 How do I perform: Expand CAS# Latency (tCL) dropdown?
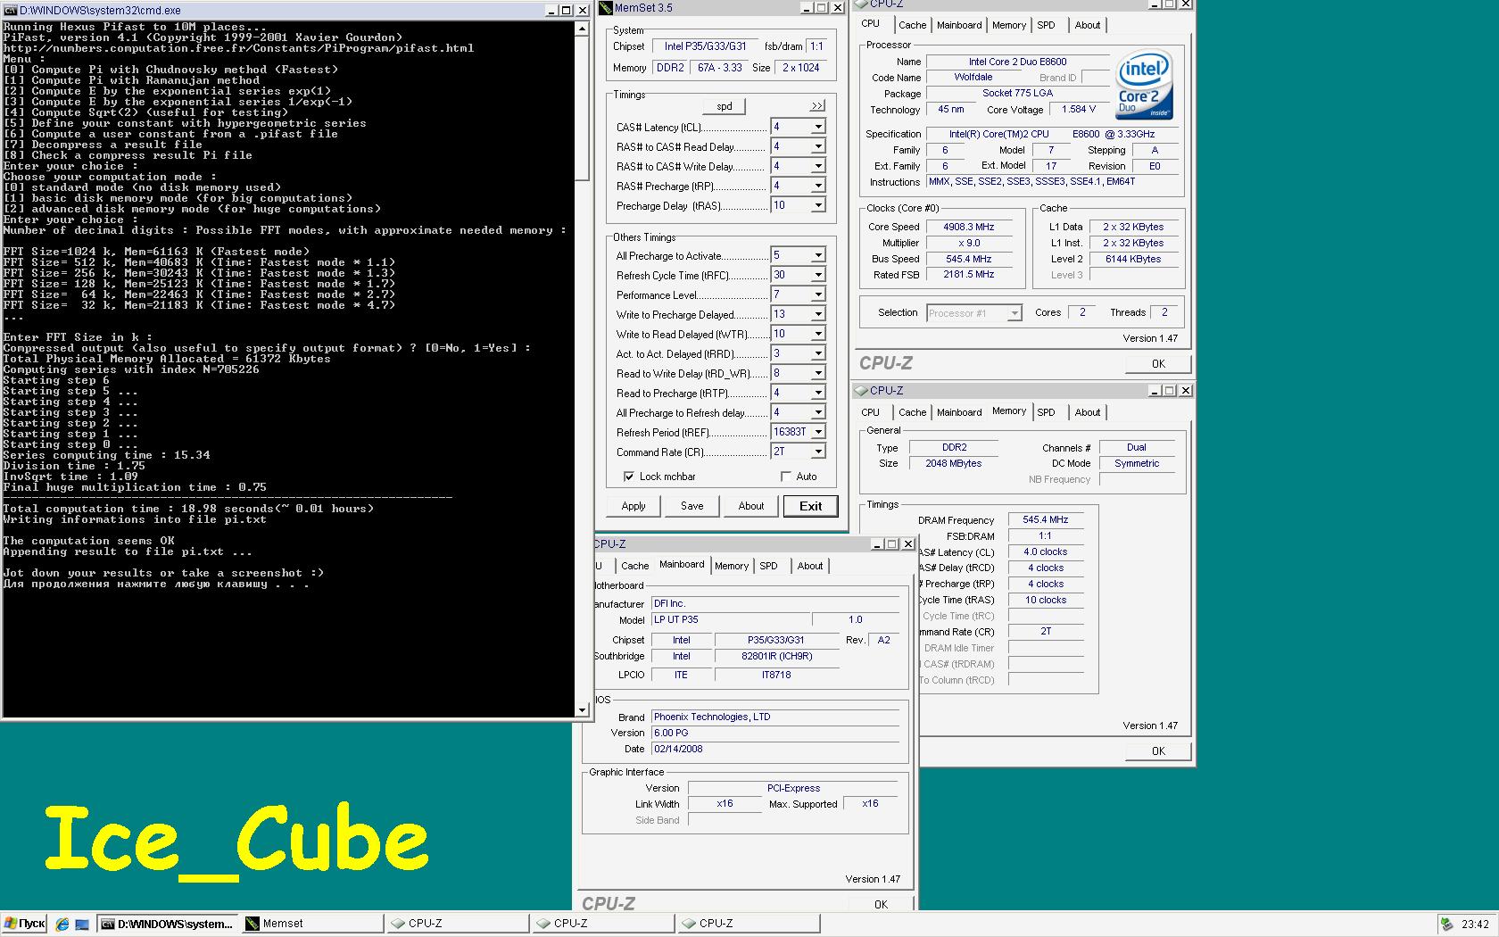click(x=817, y=127)
